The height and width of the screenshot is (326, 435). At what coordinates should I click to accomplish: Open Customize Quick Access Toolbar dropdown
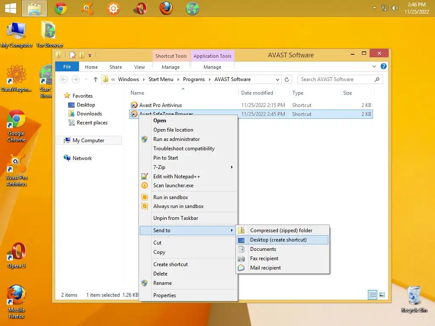tap(90, 56)
